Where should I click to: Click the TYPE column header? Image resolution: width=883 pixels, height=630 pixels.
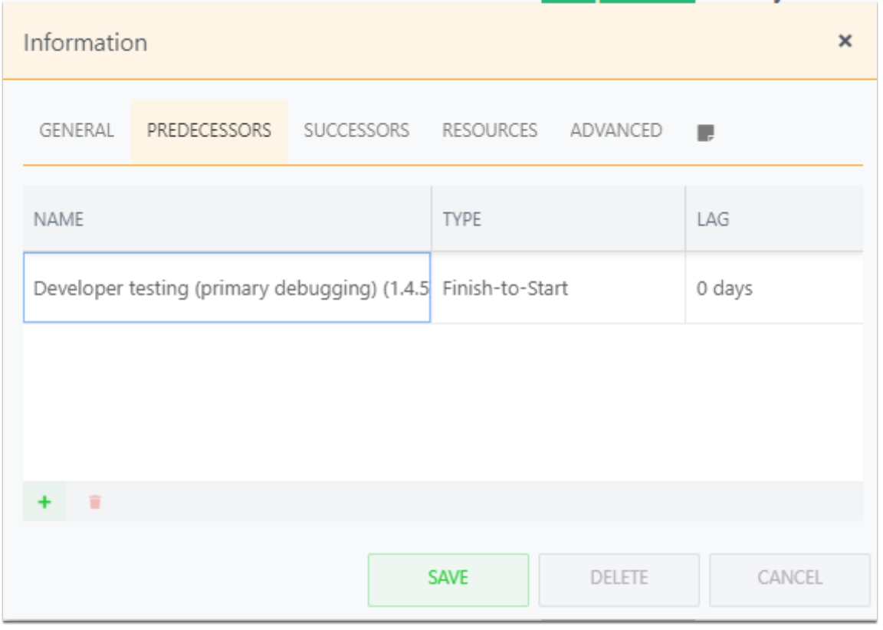click(558, 219)
